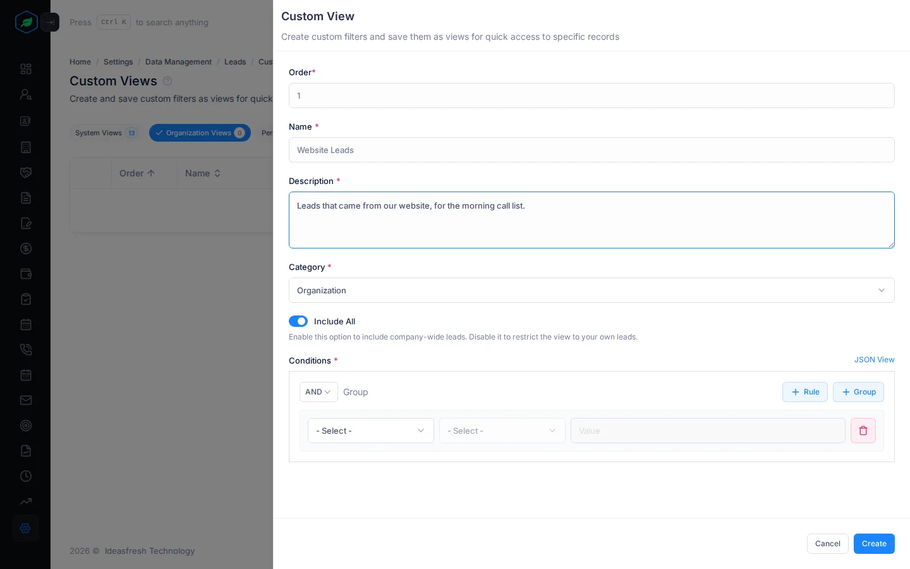Open the Category dropdown showing Organization
This screenshot has height=569, width=910.
point(591,290)
